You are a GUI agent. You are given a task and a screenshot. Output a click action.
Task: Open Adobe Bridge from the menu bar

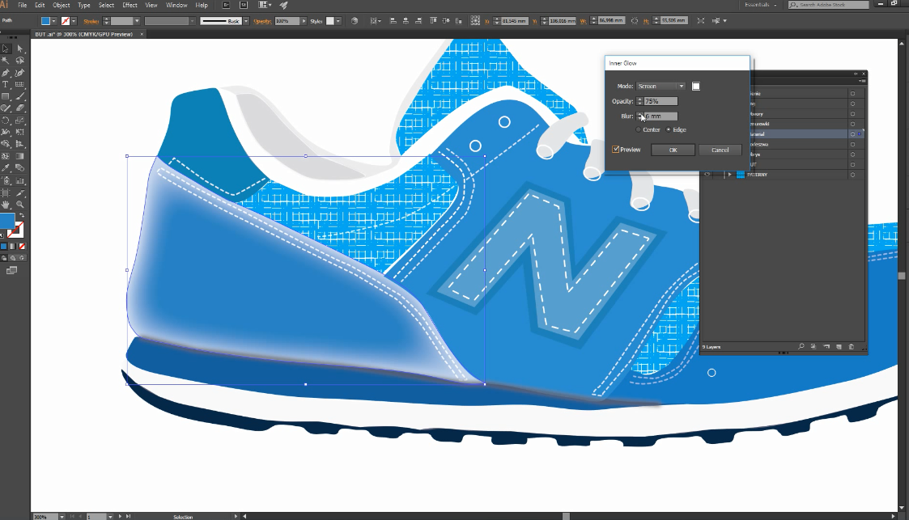click(226, 5)
